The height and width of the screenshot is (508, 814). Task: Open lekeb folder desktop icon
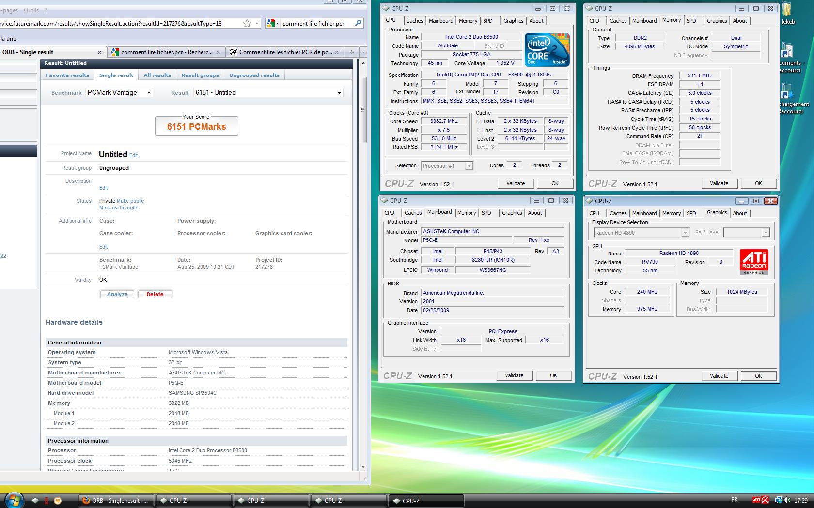point(787,14)
